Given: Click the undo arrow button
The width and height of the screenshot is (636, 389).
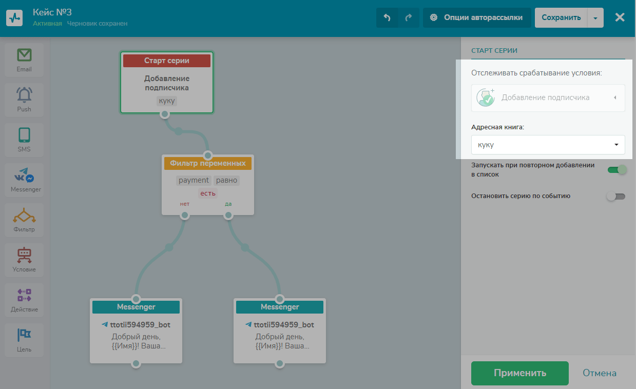Looking at the screenshot, I should (387, 17).
